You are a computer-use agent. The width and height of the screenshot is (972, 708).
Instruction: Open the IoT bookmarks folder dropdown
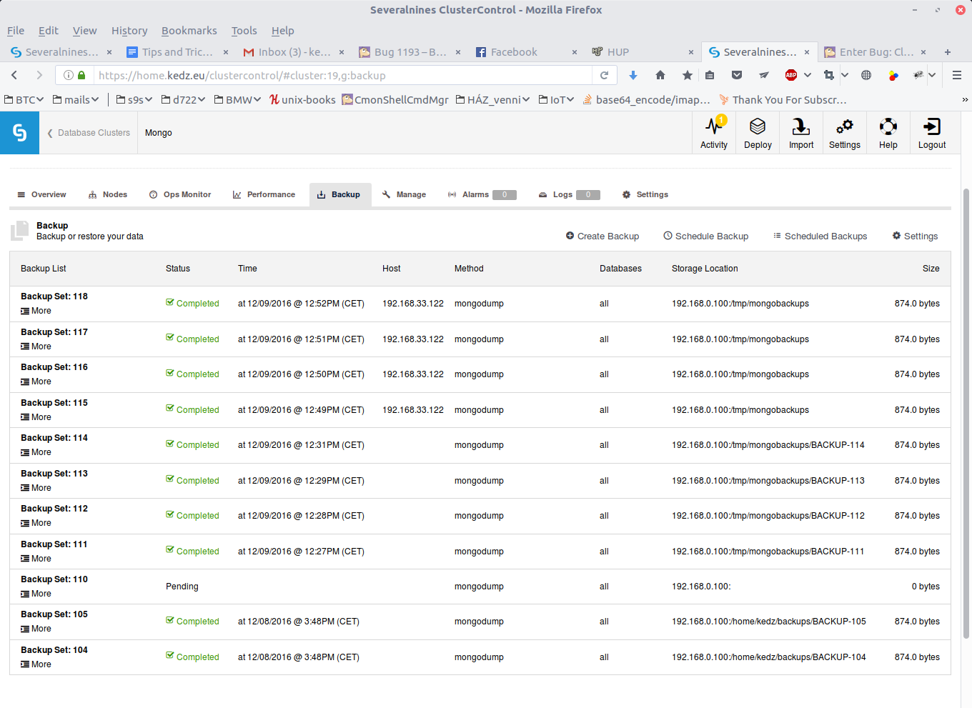556,100
